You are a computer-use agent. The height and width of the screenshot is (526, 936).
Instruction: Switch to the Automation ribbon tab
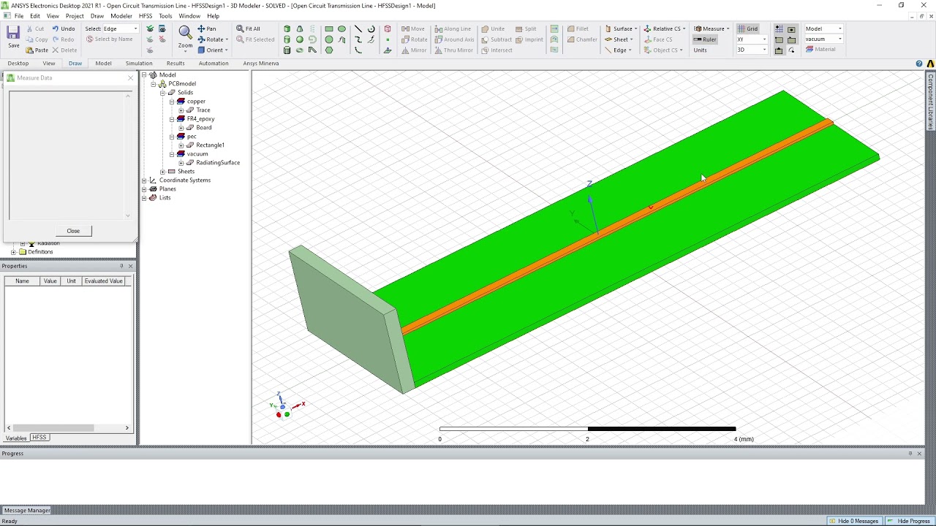coord(214,64)
